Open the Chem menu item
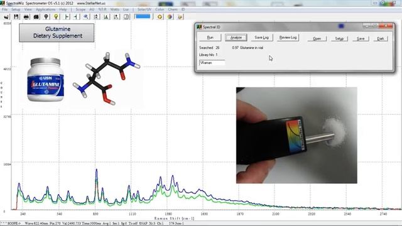This screenshot has width=402, height=226. [173, 9]
